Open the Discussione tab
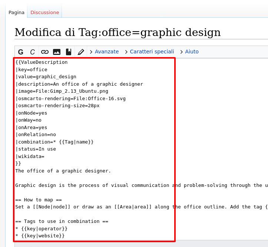 (x=44, y=12)
